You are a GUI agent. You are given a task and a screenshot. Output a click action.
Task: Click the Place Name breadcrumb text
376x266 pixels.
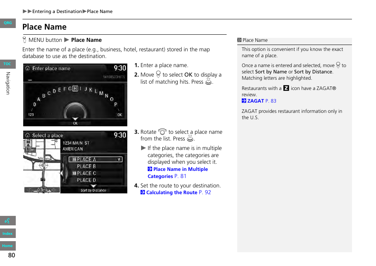pos(99,11)
